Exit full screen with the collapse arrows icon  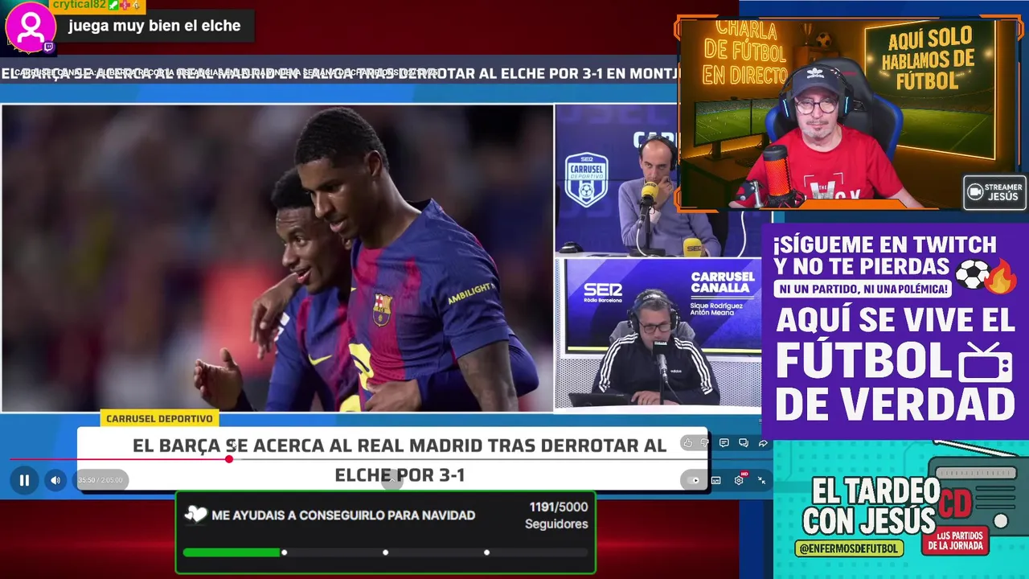coord(761,480)
